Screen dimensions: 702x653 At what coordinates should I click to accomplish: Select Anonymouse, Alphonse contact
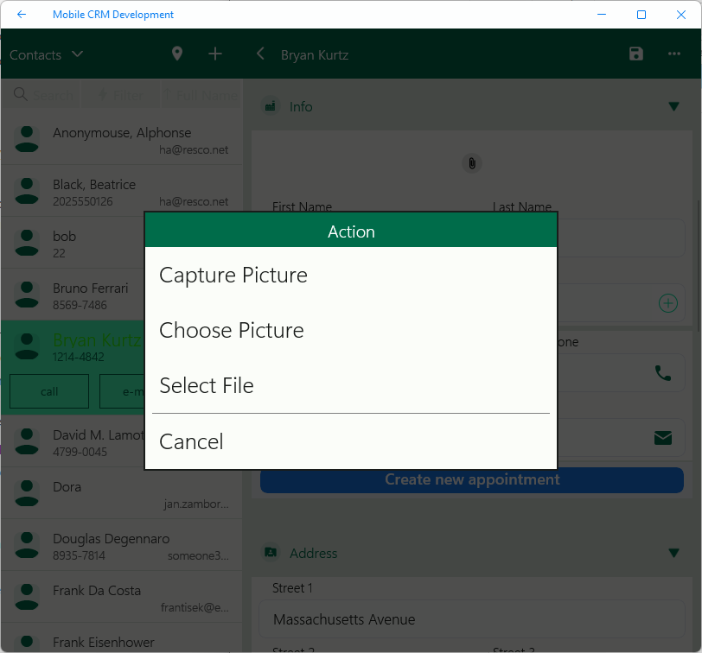click(121, 140)
